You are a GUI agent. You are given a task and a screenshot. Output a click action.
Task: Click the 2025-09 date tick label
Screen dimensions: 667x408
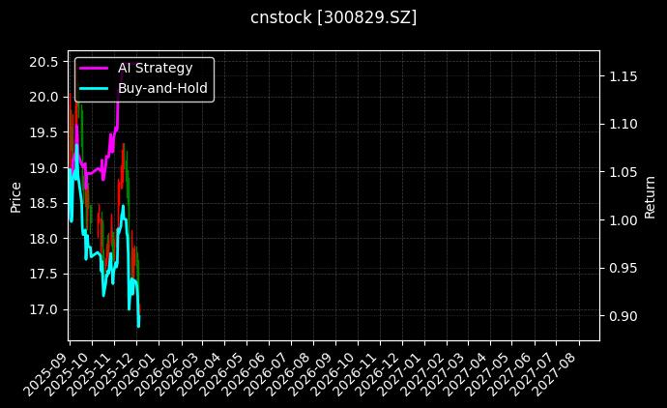46,373
